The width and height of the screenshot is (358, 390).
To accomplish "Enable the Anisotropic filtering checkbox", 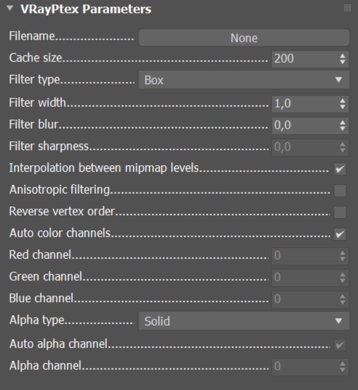I will click(340, 190).
